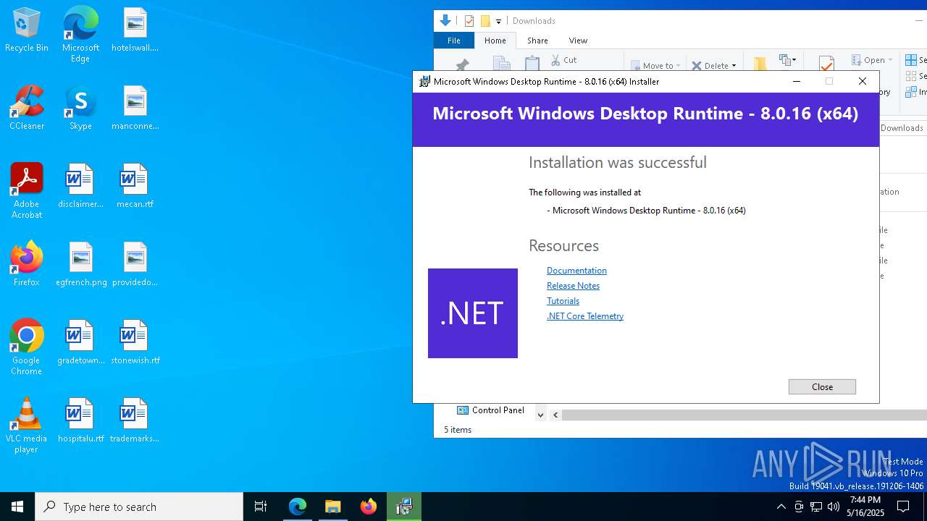Click the blue down-arrow icon in Downloads title bar
The image size is (927, 521).
tap(445, 20)
